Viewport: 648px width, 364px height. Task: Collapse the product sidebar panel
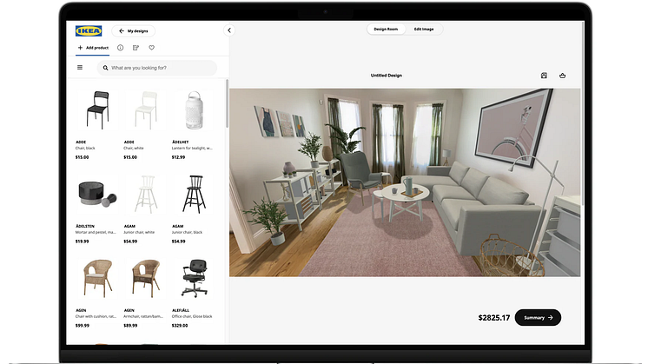(229, 30)
